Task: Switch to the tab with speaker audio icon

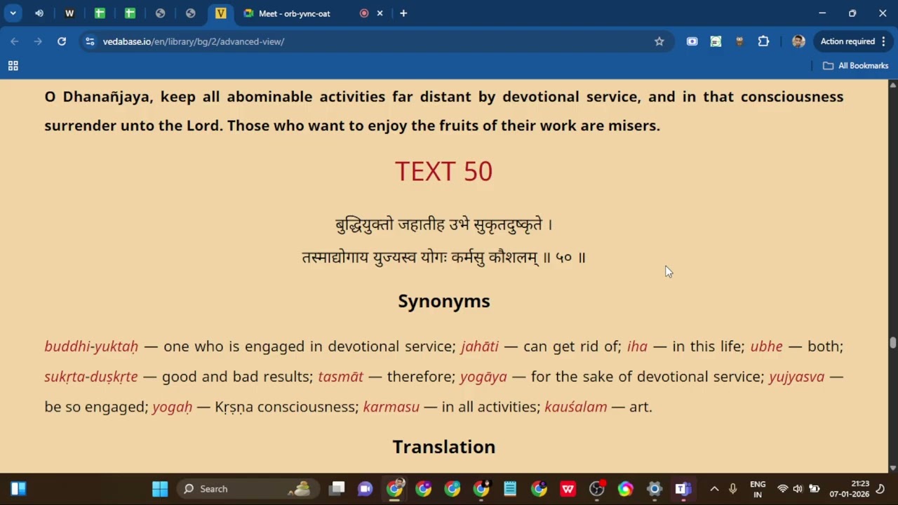Action: pyautogui.click(x=39, y=13)
